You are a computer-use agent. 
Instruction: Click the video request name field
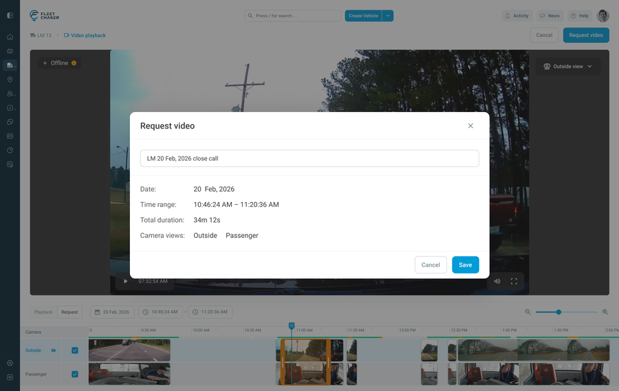point(309,158)
